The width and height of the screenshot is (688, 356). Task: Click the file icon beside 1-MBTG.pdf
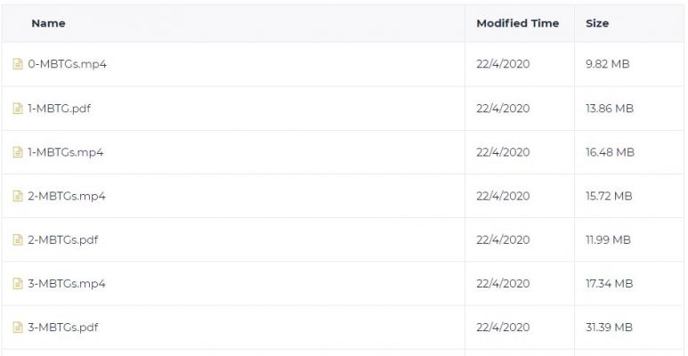tap(18, 108)
